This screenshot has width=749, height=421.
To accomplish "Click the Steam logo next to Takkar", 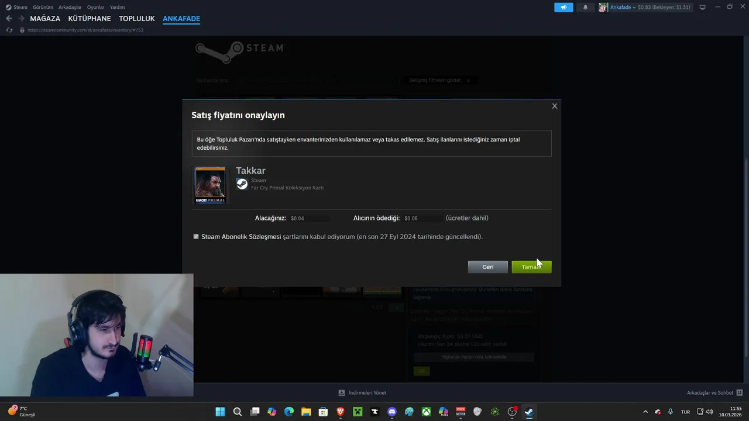I will pyautogui.click(x=242, y=184).
